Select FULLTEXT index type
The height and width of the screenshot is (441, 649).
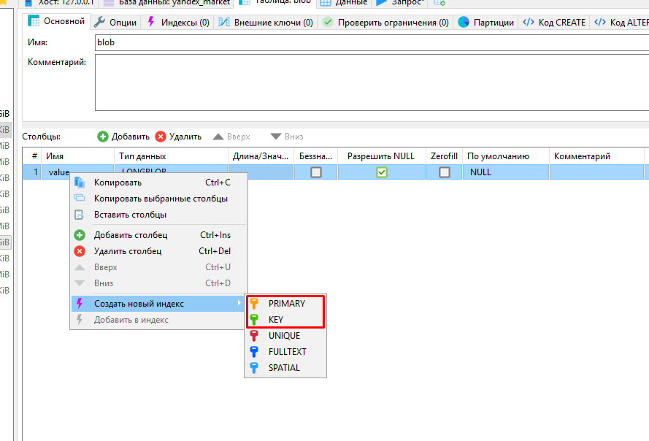285,352
